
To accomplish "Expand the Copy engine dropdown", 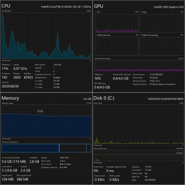I will coord(140,12).
